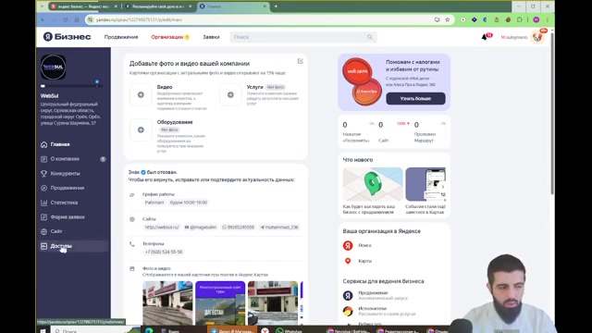Open a new browser tab
The image size is (592, 333).
[276, 6]
